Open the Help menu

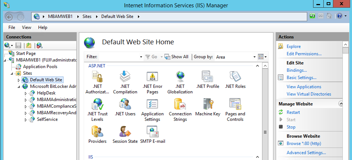point(43,27)
